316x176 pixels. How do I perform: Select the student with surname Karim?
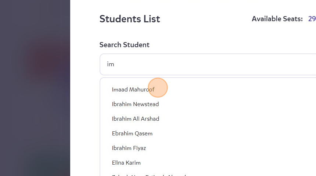tap(126, 163)
